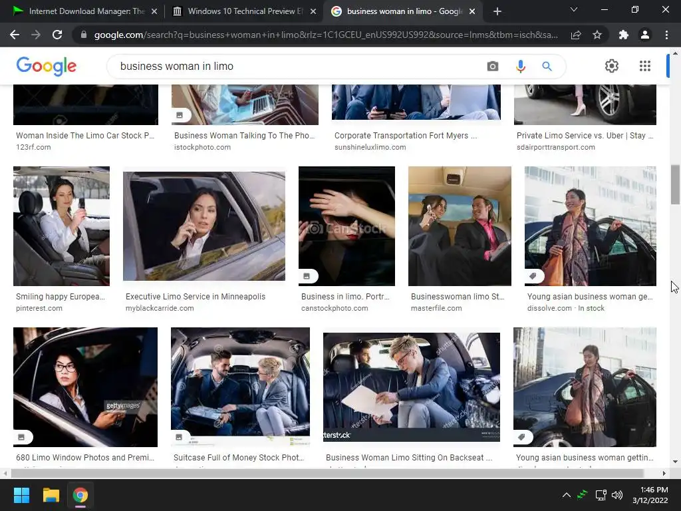
Task: Open the volume speaker tray icon
Action: [x=616, y=495]
